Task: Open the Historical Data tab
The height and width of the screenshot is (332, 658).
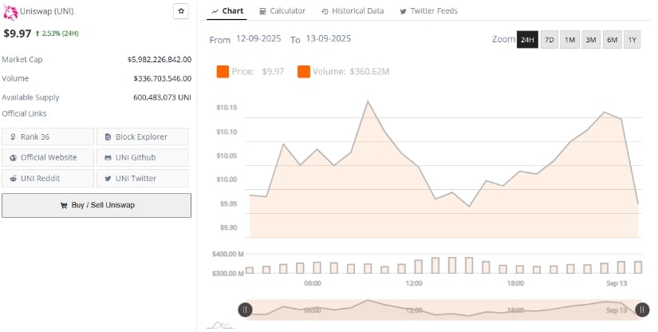Action: 353,11
